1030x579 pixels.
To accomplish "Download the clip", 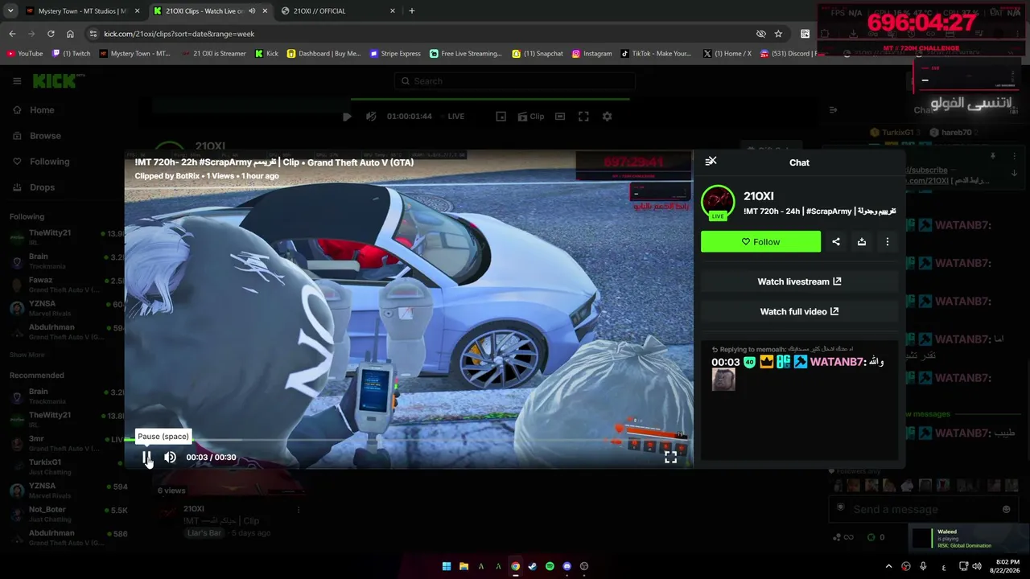I will 862,241.
